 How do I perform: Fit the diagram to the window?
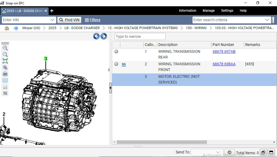[x=5, y=61]
